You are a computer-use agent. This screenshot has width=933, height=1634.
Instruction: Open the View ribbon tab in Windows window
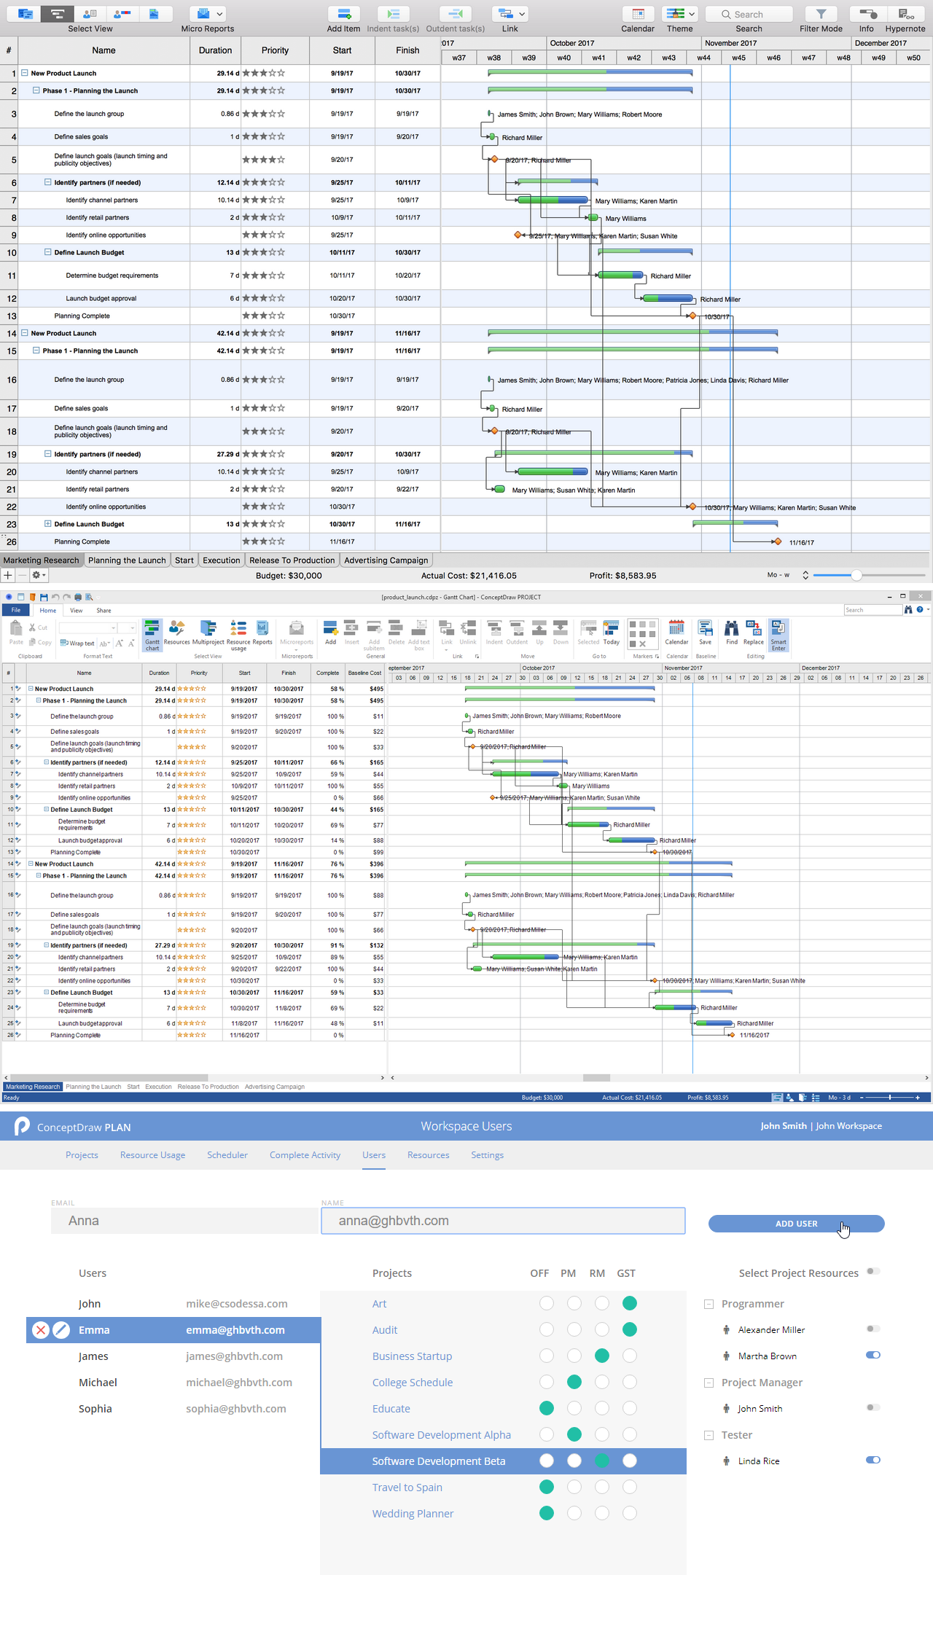pyautogui.click(x=77, y=611)
